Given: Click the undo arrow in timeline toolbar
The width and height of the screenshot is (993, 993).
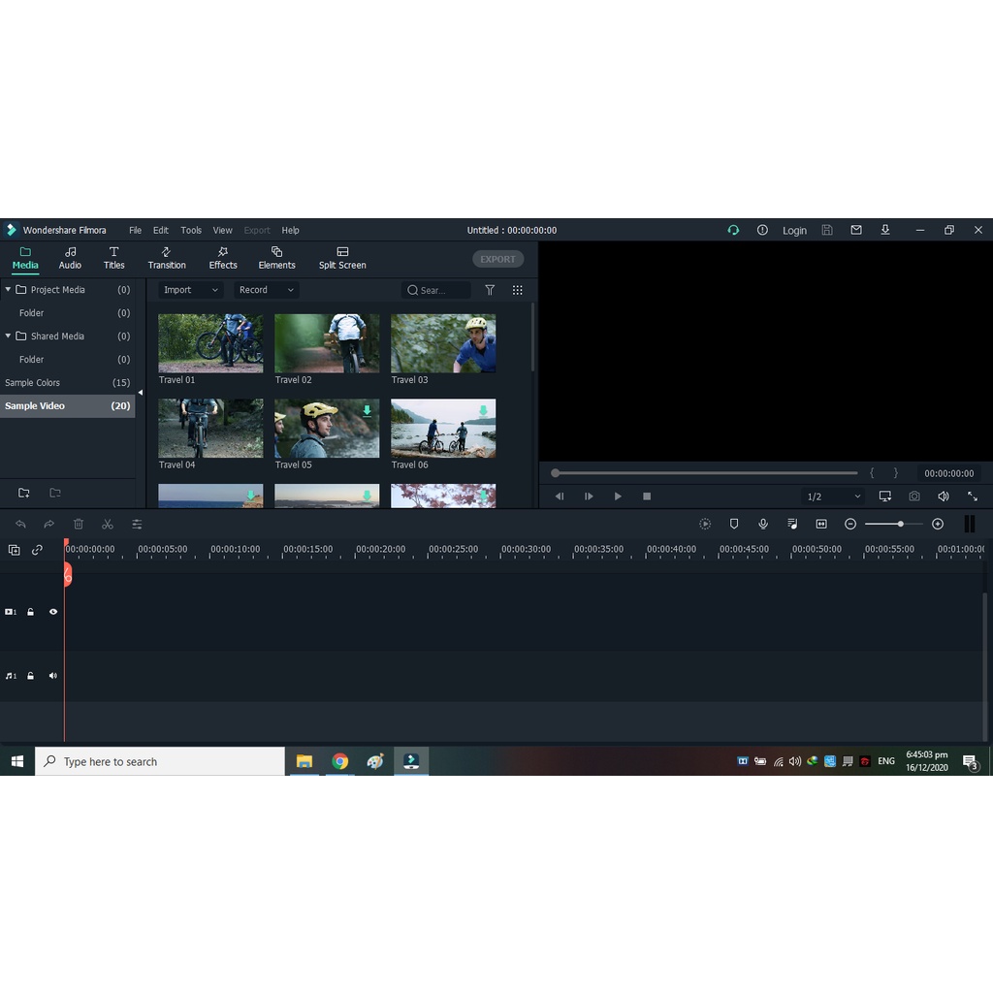Looking at the screenshot, I should pyautogui.click(x=20, y=524).
